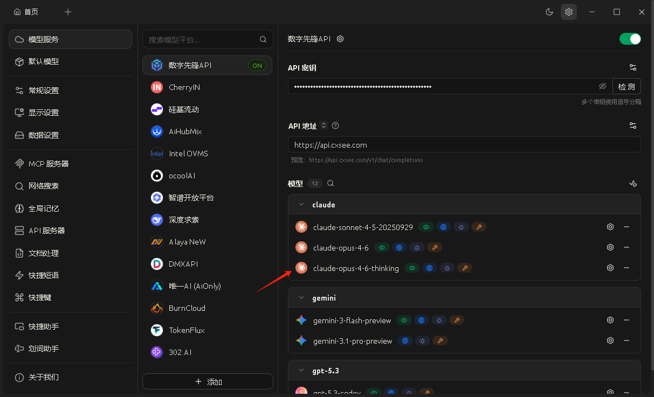Click the 搜索模型平台 search field

(x=202, y=39)
